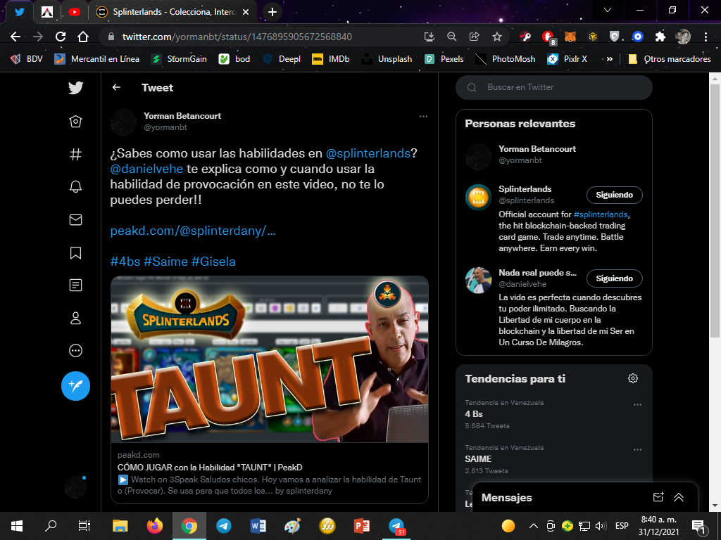721x540 pixels.
Task: Open MetaMask fox extension
Action: pos(570,37)
